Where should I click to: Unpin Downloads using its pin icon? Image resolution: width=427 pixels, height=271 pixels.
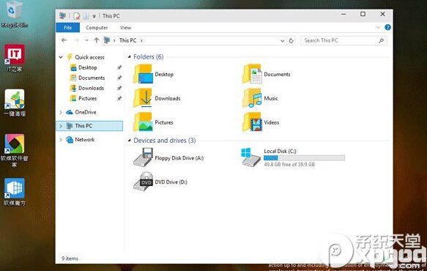pyautogui.click(x=119, y=88)
